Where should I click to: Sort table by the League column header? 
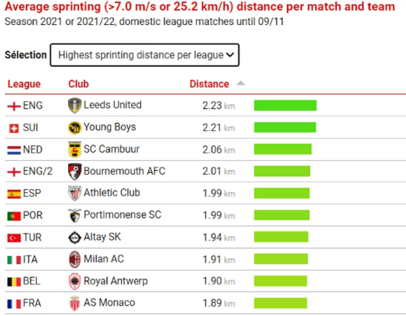24,84
